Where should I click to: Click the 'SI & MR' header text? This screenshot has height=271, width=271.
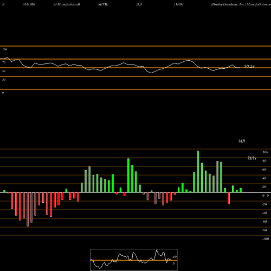(x=29, y=4)
